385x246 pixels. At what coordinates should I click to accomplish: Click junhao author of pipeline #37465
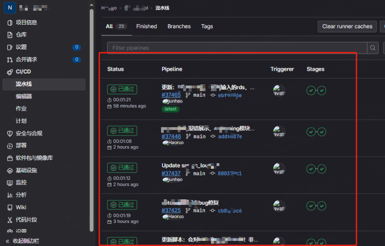click(x=173, y=101)
